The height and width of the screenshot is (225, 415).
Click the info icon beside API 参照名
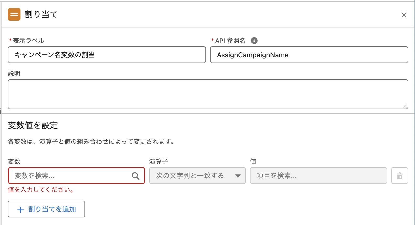[x=254, y=41]
